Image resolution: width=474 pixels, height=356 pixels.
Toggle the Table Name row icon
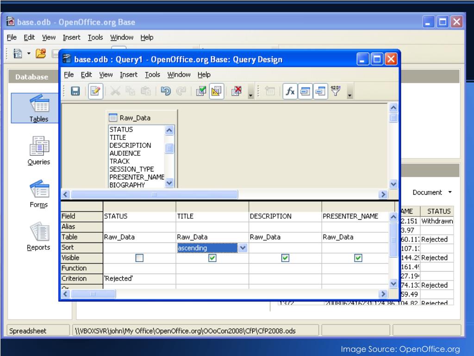click(306, 91)
